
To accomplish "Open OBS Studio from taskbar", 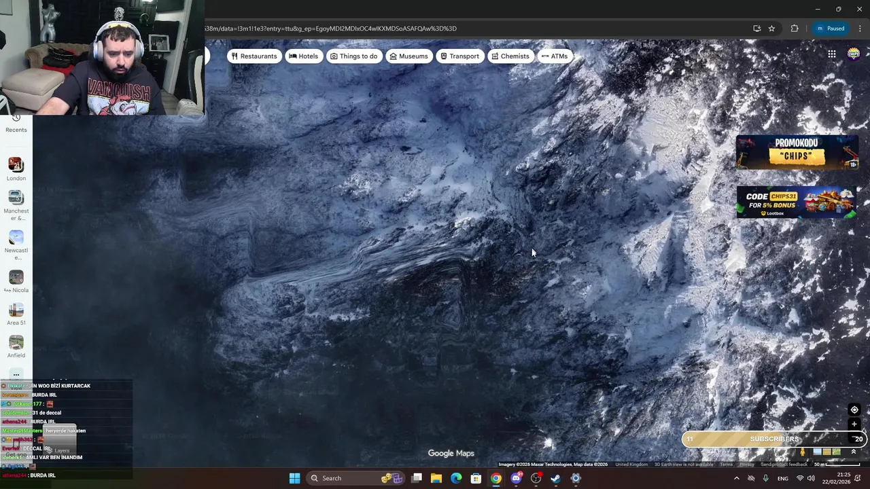I will 536,478.
